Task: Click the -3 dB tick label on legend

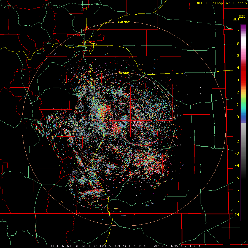Action: 237,153
